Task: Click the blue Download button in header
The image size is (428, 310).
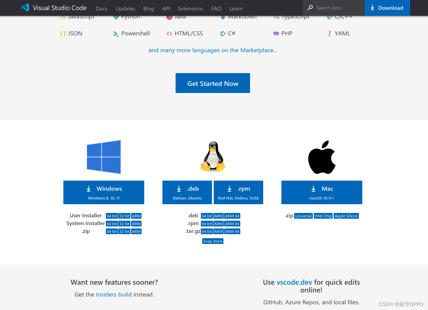Action: 387,8
